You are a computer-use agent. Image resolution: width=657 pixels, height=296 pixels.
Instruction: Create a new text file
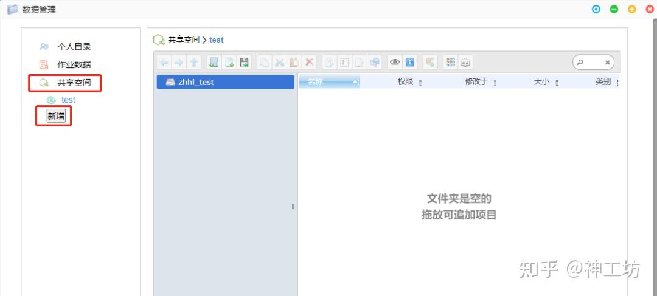click(x=229, y=63)
